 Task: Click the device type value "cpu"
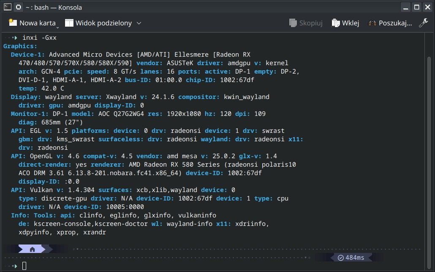(283, 198)
